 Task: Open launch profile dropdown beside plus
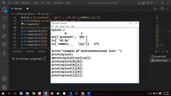(x=159, y=51)
